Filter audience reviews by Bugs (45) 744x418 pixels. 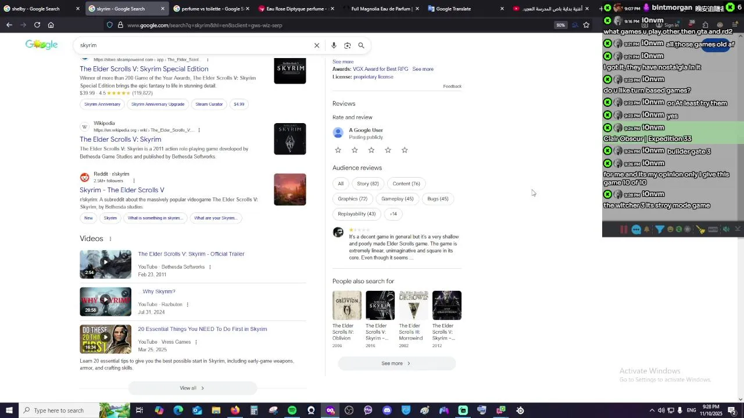[x=438, y=199]
